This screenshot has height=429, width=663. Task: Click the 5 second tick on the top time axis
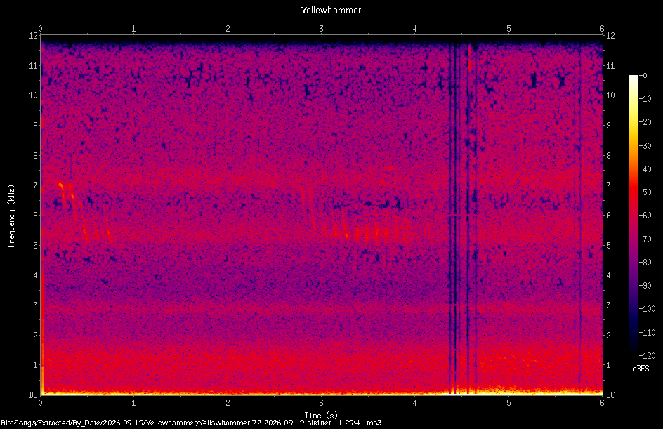pyautogui.click(x=508, y=29)
